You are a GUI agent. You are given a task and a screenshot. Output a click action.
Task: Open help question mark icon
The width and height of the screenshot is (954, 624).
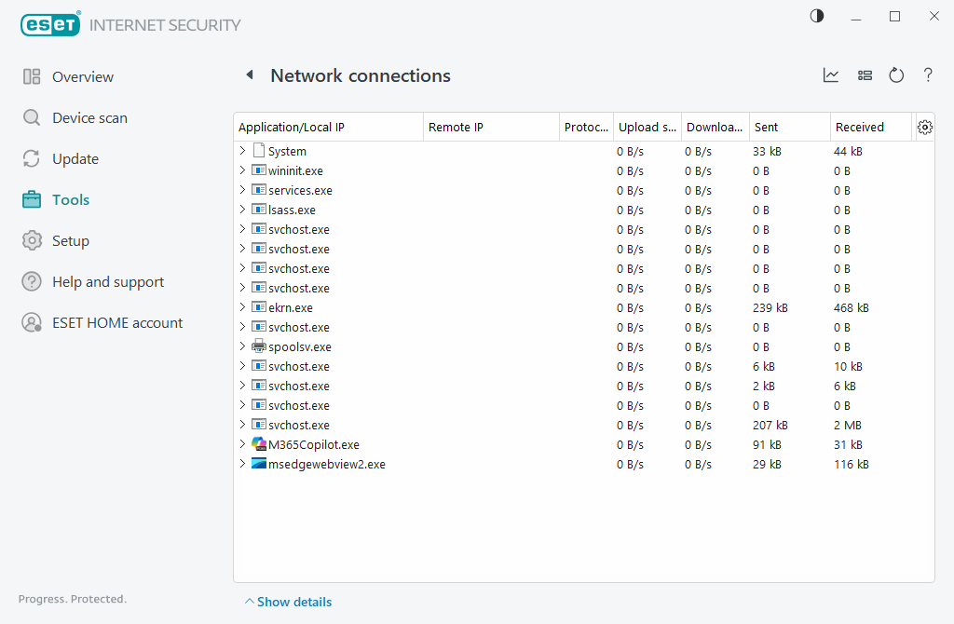click(x=928, y=75)
